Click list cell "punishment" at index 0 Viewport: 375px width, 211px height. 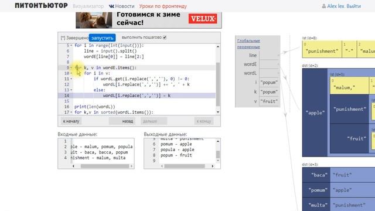pos(322,49)
